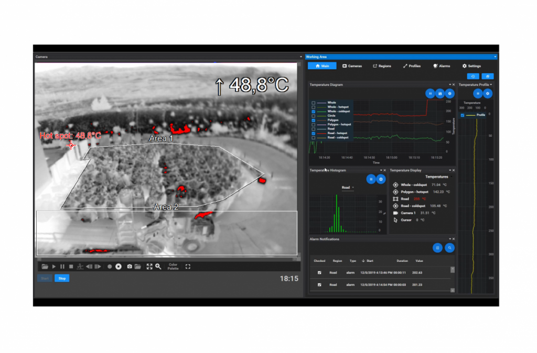Open the Alarms tab
The image size is (537, 353).
pos(441,66)
